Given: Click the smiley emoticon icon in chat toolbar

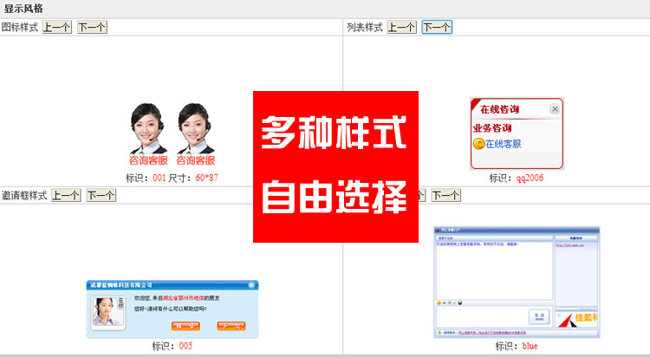Looking at the screenshot, I should [x=439, y=303].
